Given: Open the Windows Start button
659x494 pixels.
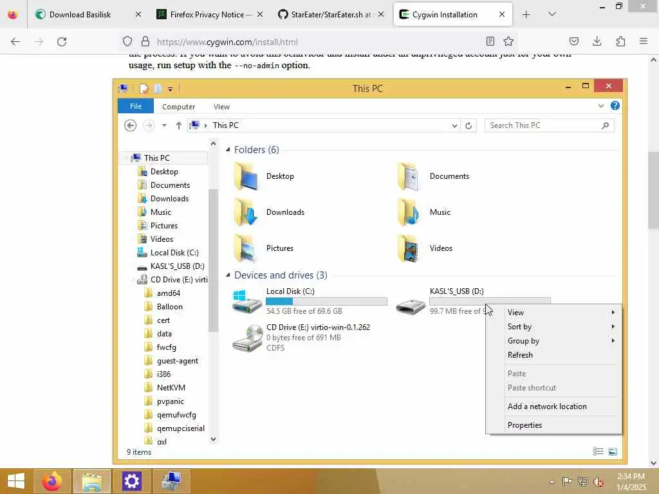Looking at the screenshot, I should (16, 481).
